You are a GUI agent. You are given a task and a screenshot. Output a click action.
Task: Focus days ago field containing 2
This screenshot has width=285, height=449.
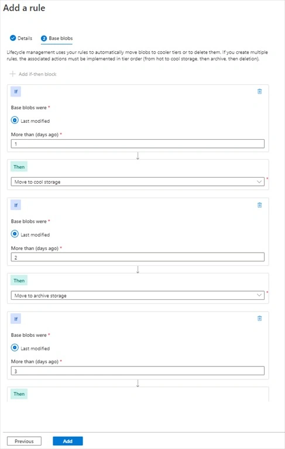(138, 257)
